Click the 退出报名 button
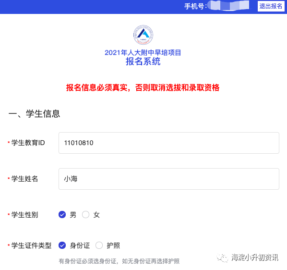Image resolution: width=287 pixels, height=270 pixels. [x=271, y=6]
